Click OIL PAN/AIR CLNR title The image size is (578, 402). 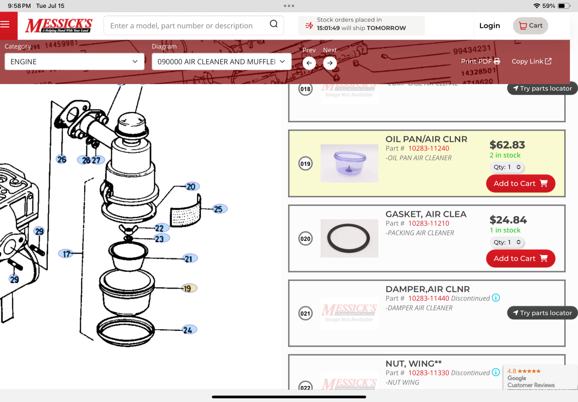click(426, 139)
